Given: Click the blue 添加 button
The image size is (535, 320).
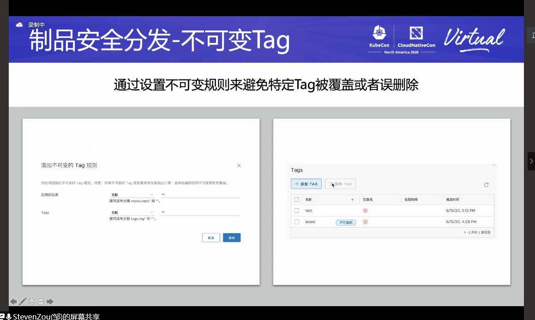Looking at the screenshot, I should [x=232, y=238].
